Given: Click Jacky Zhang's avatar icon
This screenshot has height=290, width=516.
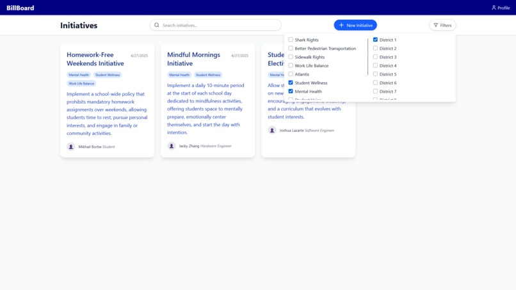Looking at the screenshot, I should pos(172,146).
